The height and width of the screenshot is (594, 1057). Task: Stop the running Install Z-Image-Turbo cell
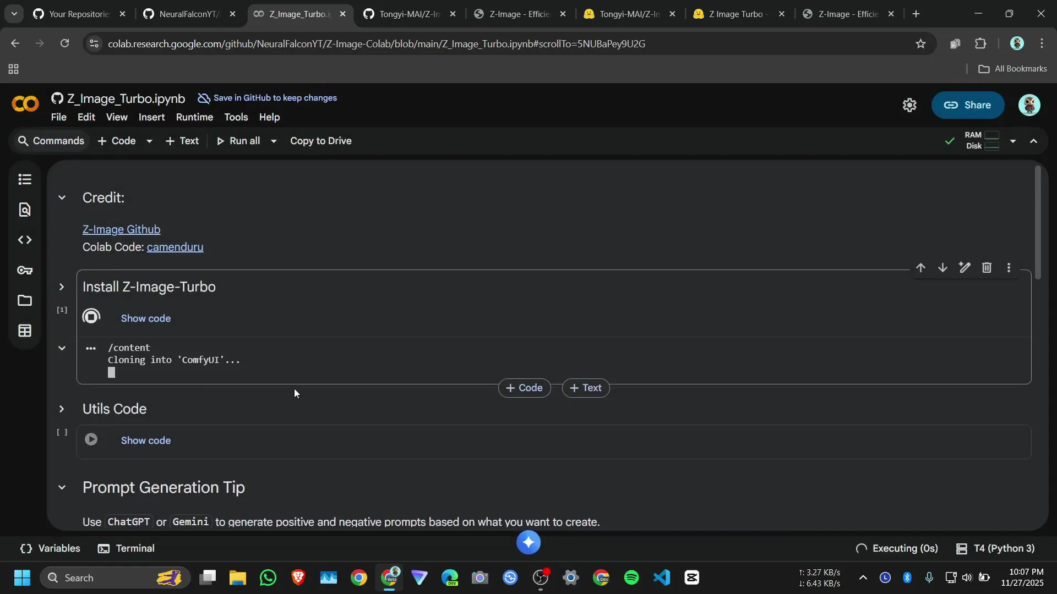(x=91, y=317)
